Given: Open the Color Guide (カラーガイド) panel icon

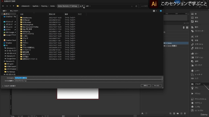Looking at the screenshot, I should (x=192, y=65).
